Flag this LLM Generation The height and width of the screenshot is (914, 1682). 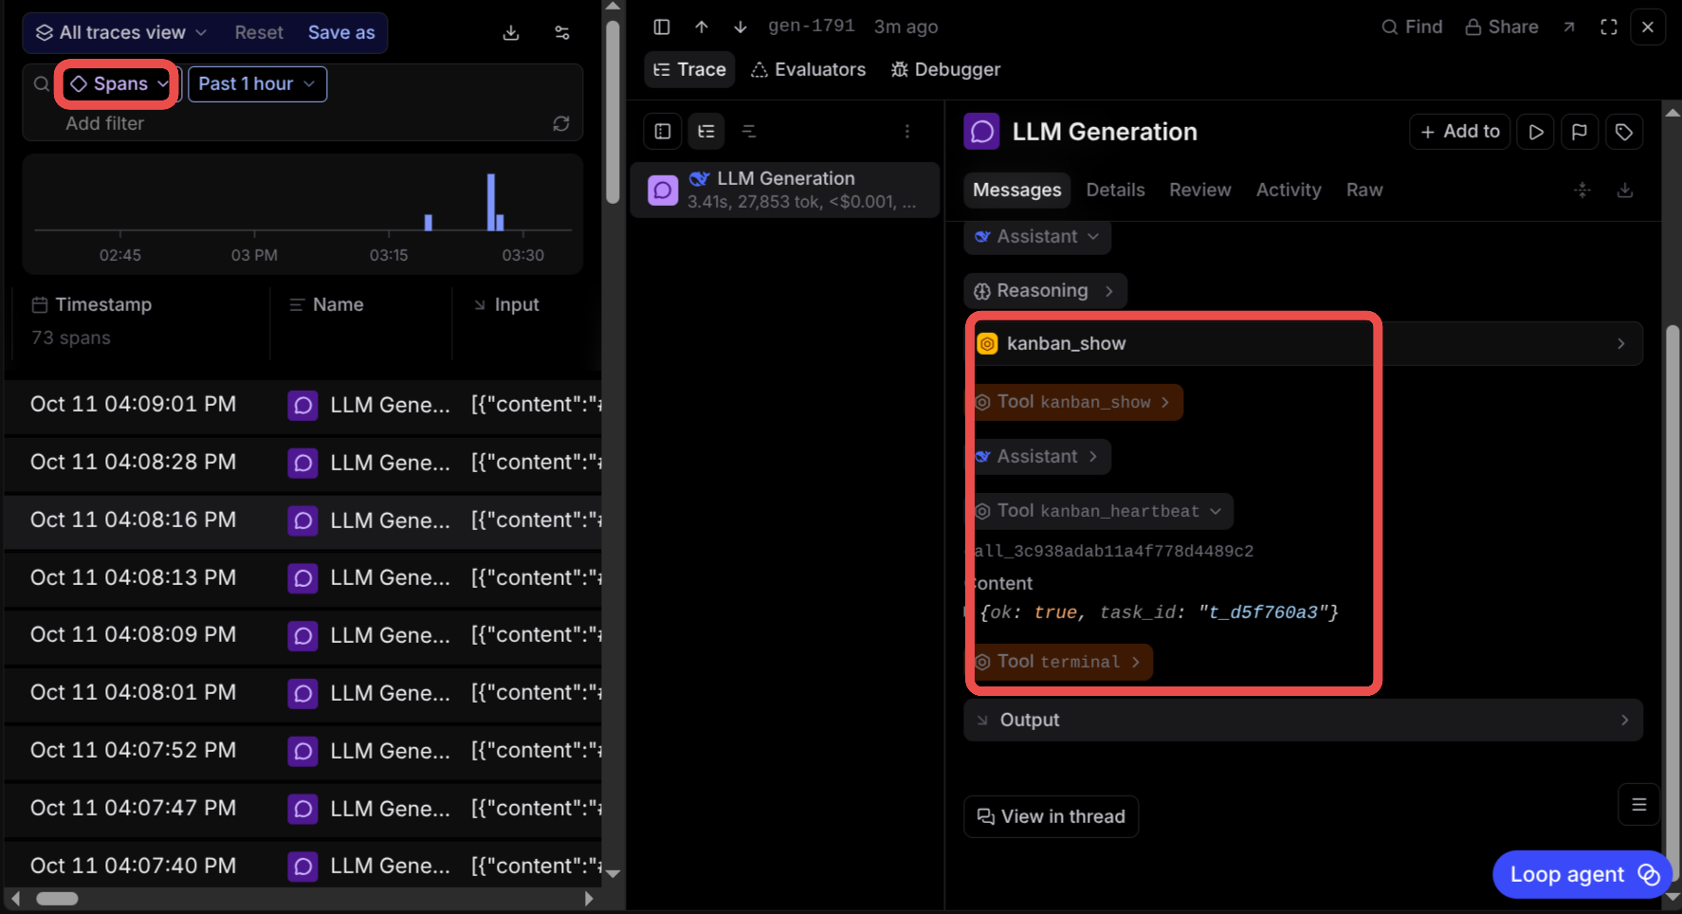tap(1580, 132)
